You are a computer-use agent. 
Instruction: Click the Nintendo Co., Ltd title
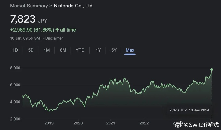[x=73, y=6]
